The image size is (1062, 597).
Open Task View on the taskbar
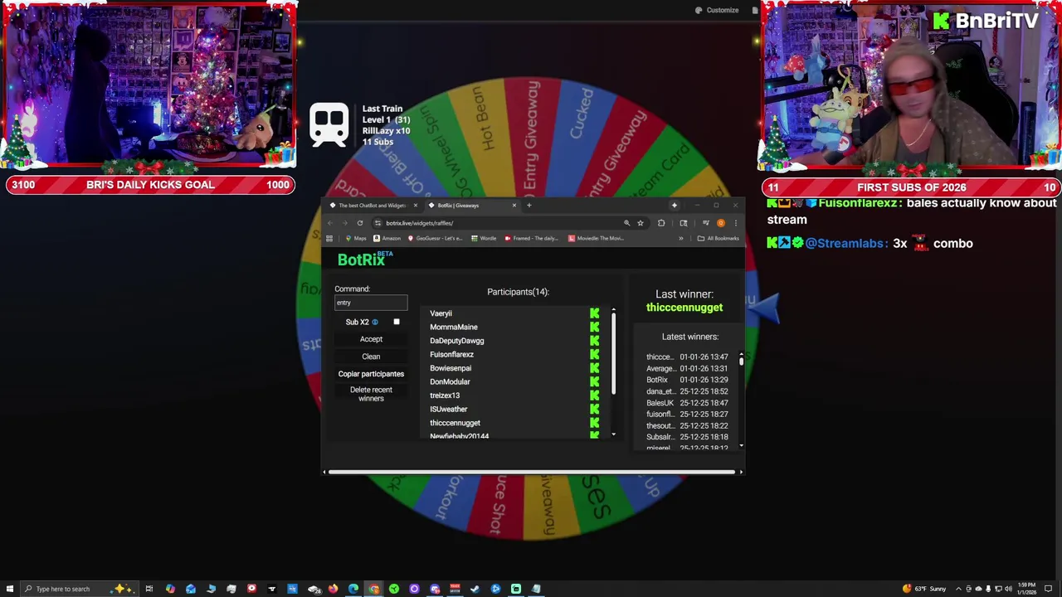[x=149, y=589]
